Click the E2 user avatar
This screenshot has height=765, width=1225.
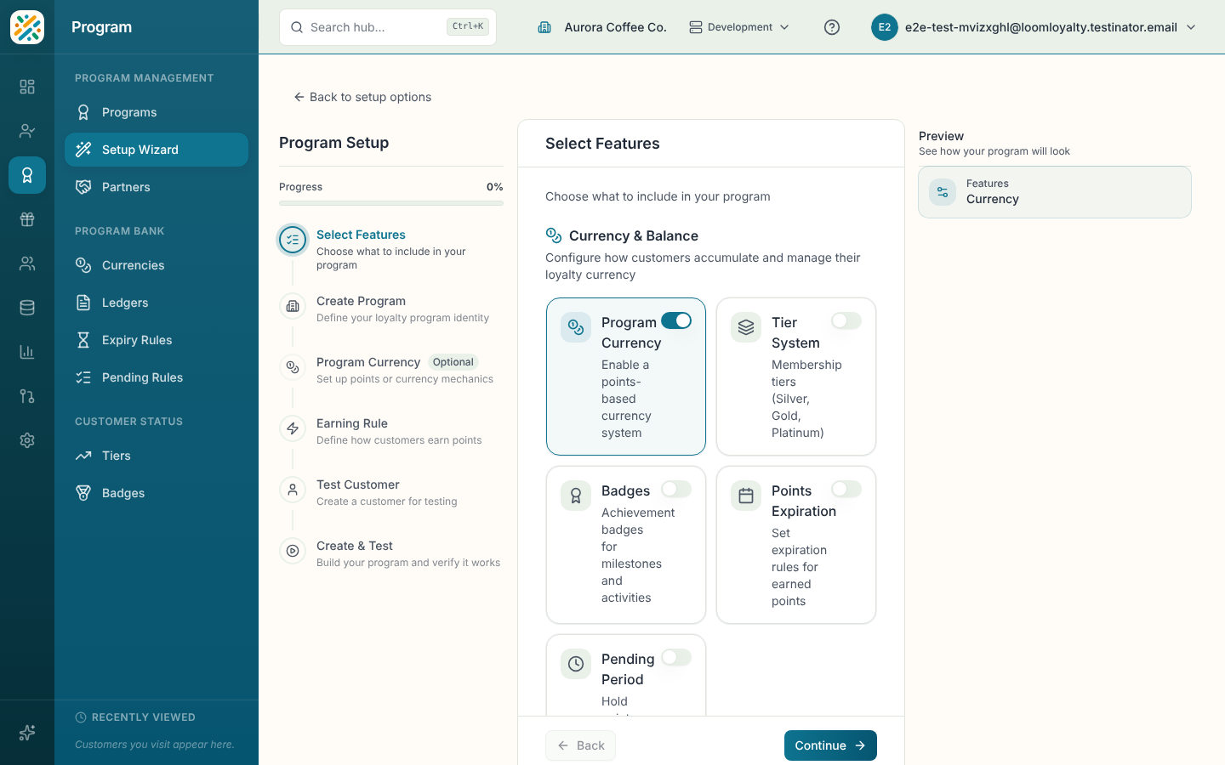885,27
